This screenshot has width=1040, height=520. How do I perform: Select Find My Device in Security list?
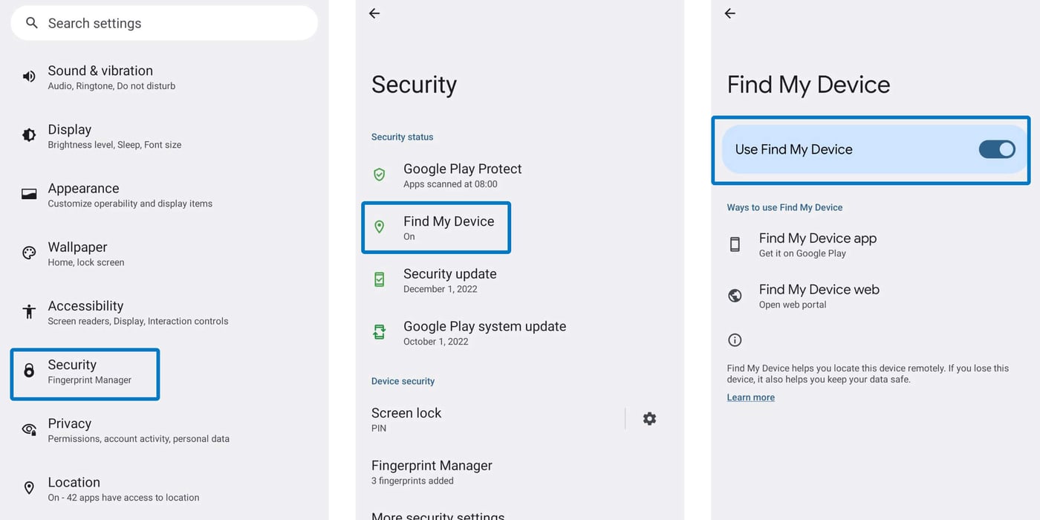click(436, 227)
